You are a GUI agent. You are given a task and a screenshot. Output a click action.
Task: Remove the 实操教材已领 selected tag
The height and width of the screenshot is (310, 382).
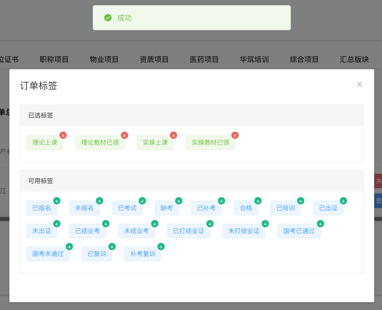(235, 135)
